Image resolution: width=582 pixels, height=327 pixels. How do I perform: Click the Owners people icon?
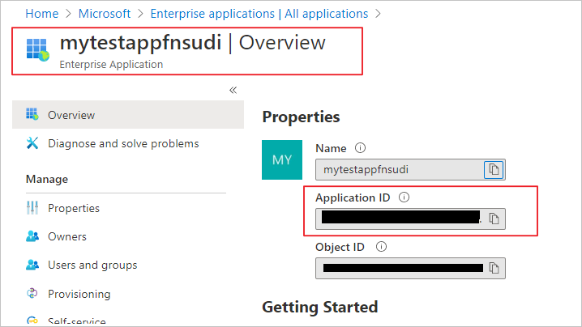32,236
